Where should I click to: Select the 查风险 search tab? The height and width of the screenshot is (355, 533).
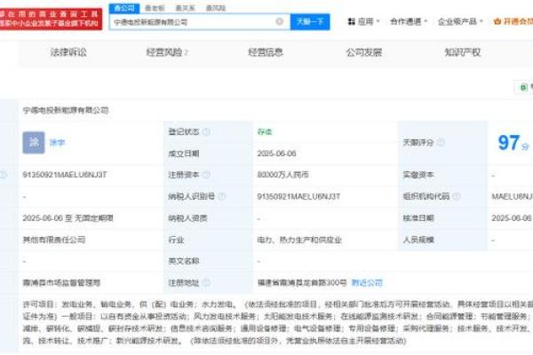click(x=216, y=8)
